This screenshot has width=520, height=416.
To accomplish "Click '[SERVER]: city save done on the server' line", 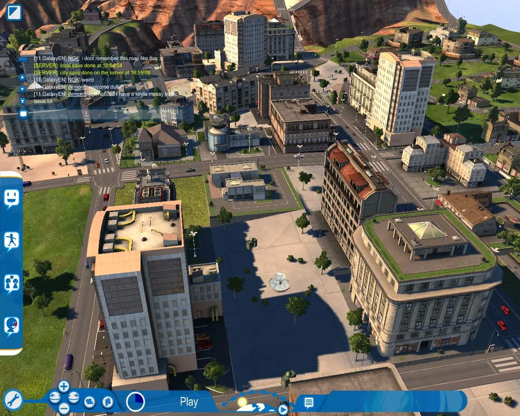I will pyautogui.click(x=92, y=73).
